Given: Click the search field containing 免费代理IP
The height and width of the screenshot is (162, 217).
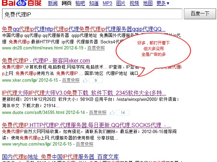Looking at the screenshot, I should [92, 14].
